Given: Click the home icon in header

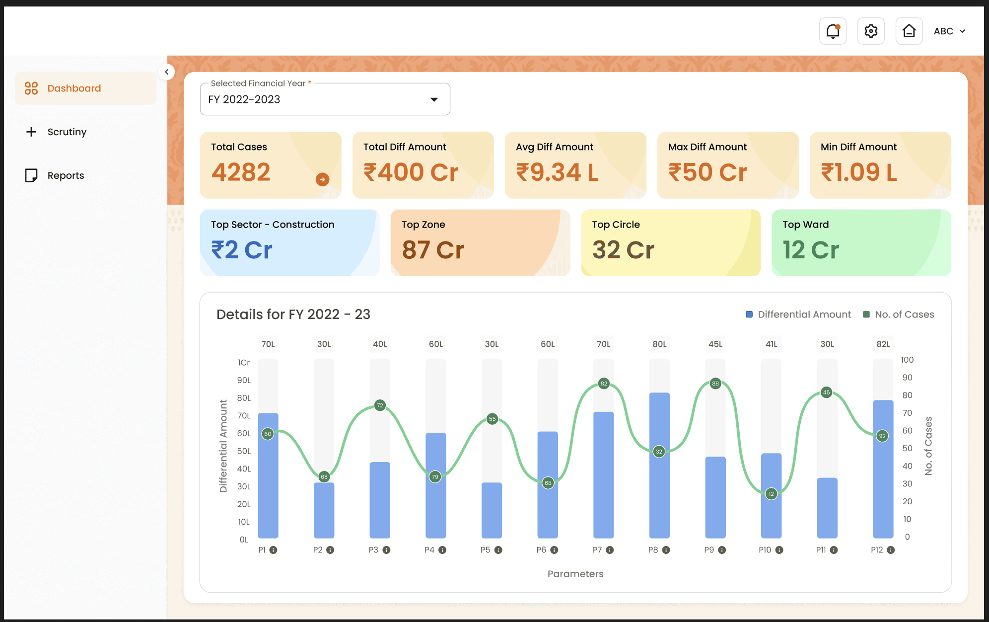Looking at the screenshot, I should point(909,31).
